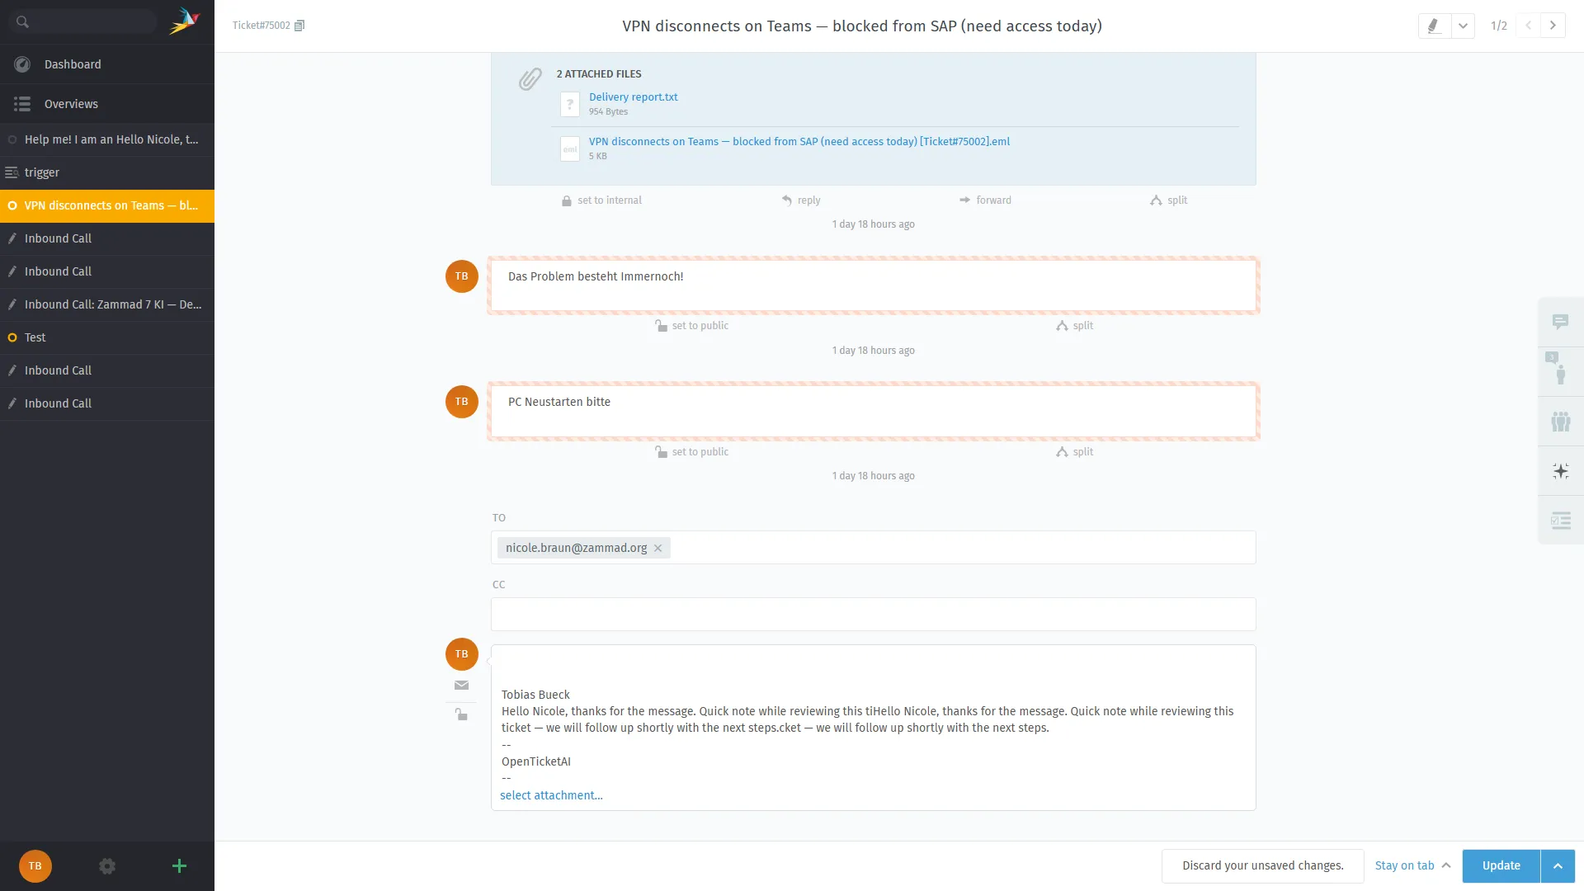Expand the highlighter color dropdown

point(1463,26)
